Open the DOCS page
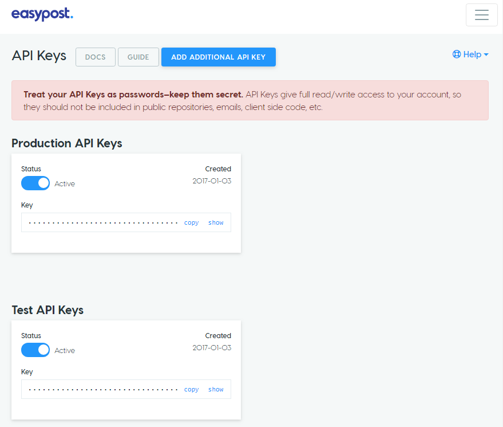 point(95,57)
